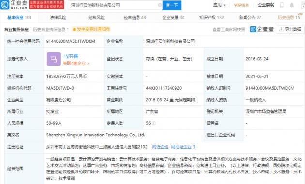Click credit code 91440300MA5DJTWD0M in first row
Viewport: 305px width, 184px height.
71,41
